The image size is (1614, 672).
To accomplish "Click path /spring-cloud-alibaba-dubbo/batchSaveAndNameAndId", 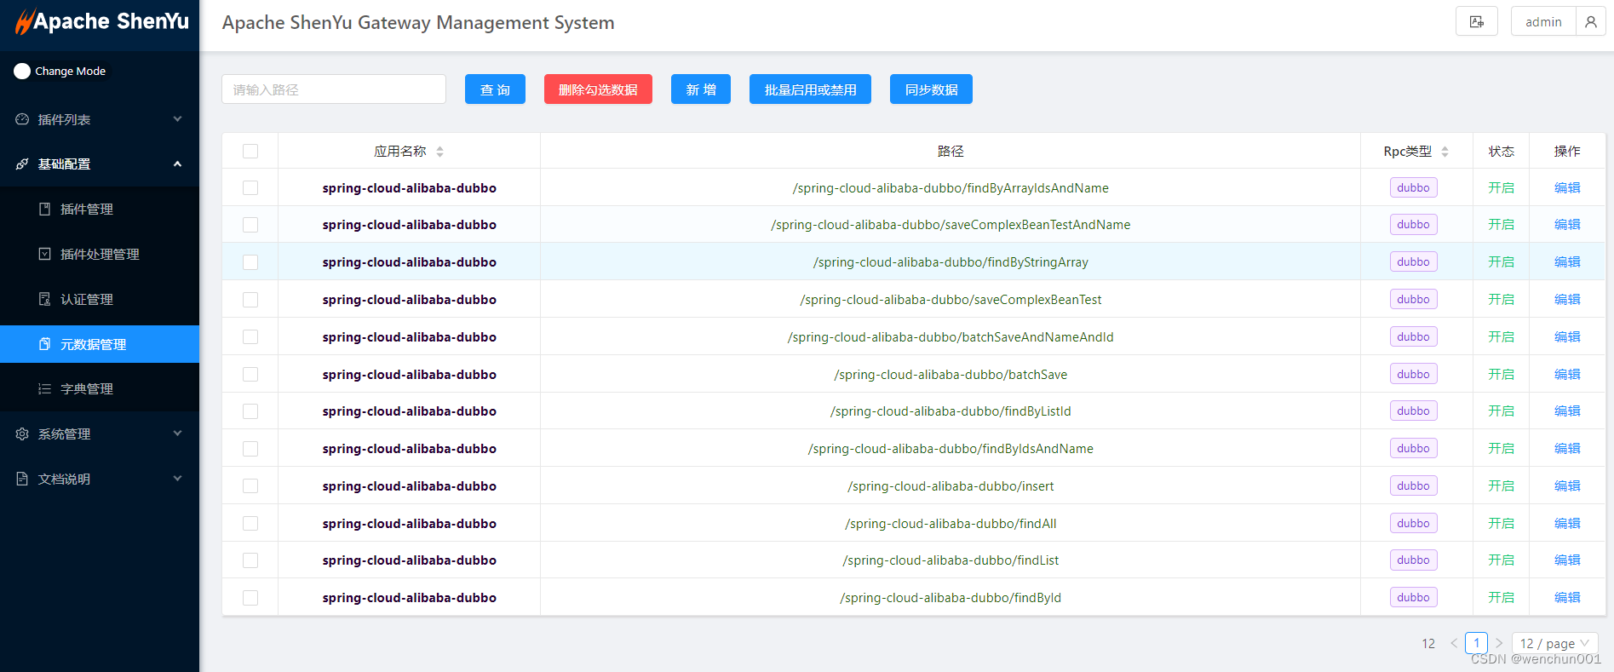I will point(951,336).
